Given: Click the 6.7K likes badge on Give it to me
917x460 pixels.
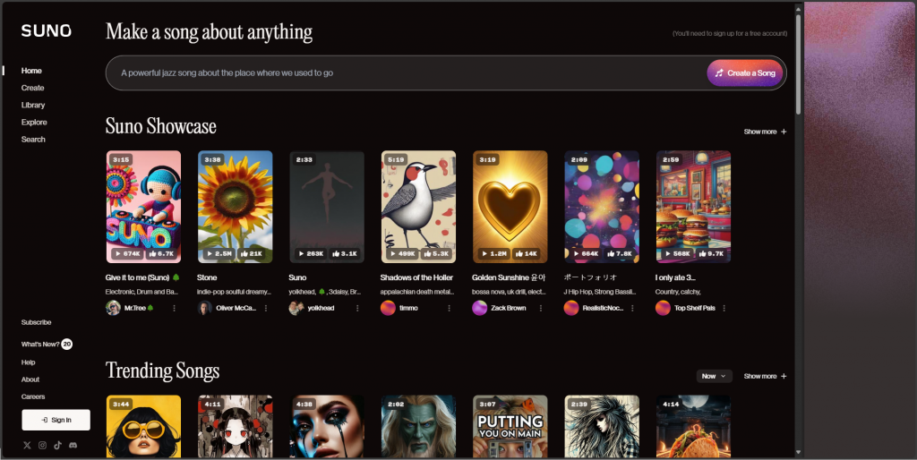Looking at the screenshot, I should pos(160,253).
